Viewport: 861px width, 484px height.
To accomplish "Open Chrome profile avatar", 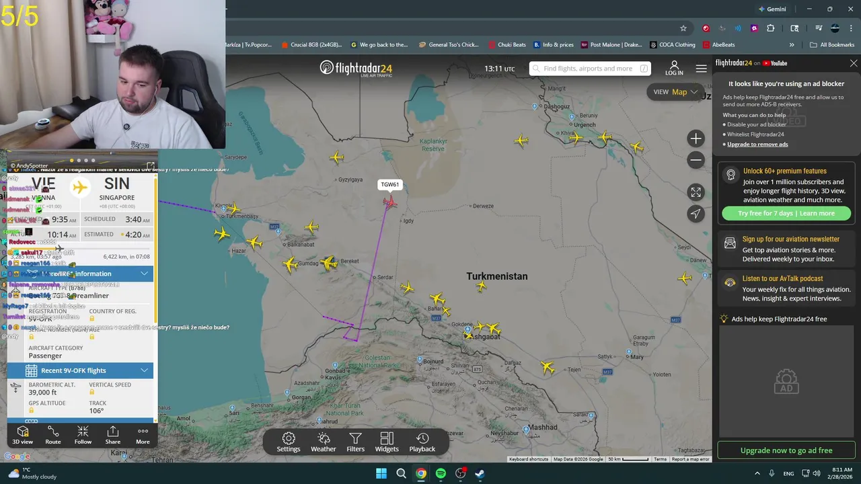I will point(835,28).
